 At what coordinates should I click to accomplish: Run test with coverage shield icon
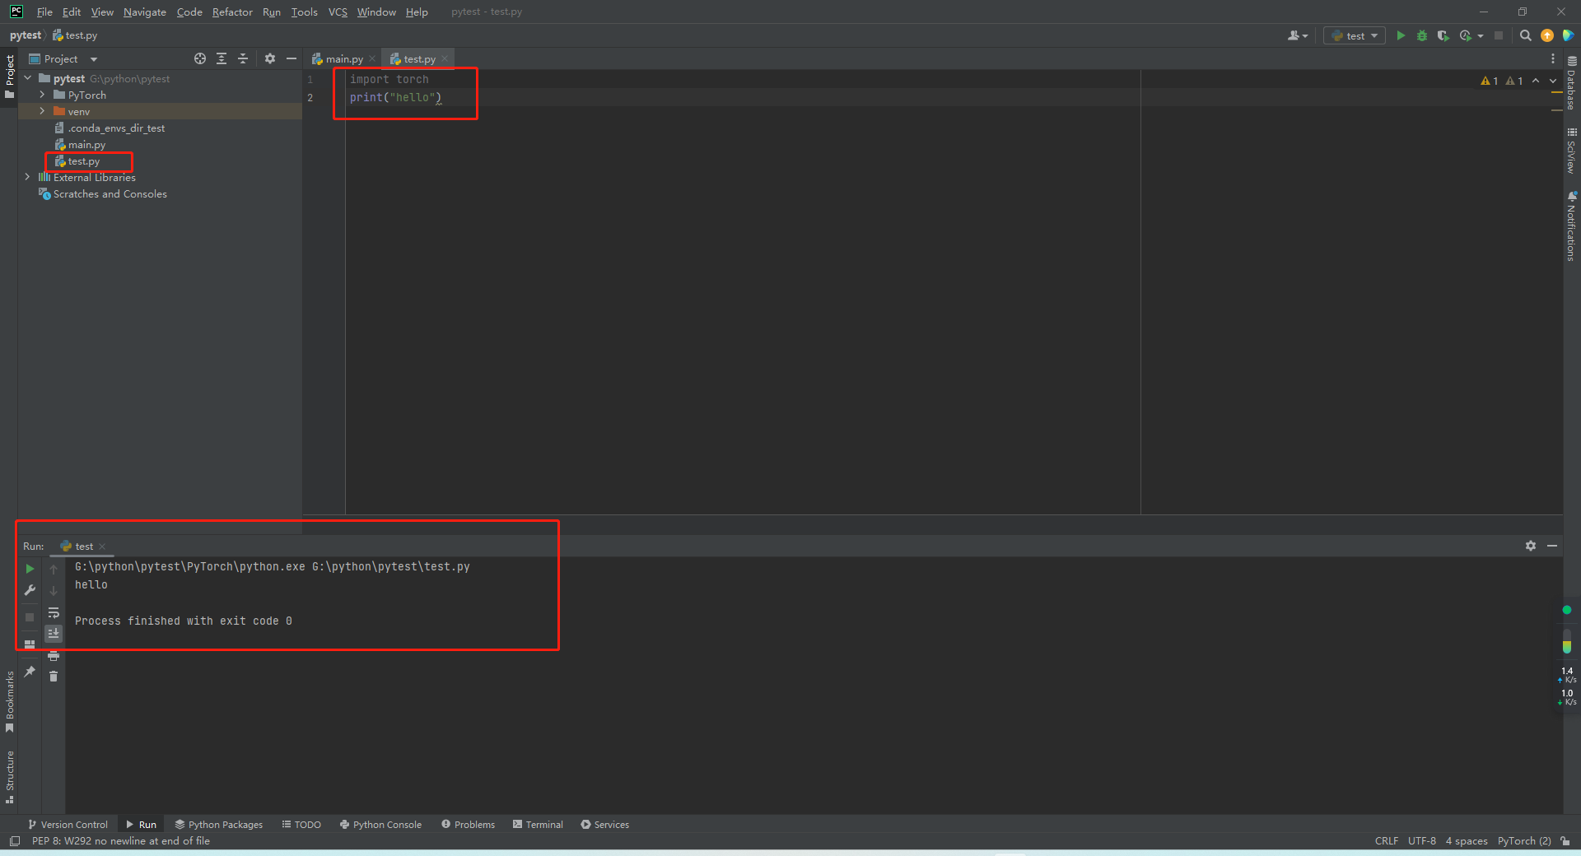tap(1443, 35)
